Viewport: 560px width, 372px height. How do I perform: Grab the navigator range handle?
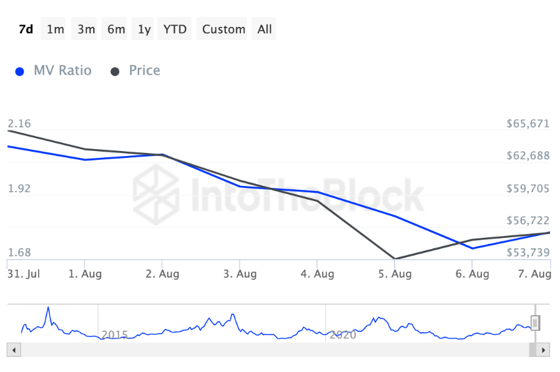pyautogui.click(x=535, y=323)
